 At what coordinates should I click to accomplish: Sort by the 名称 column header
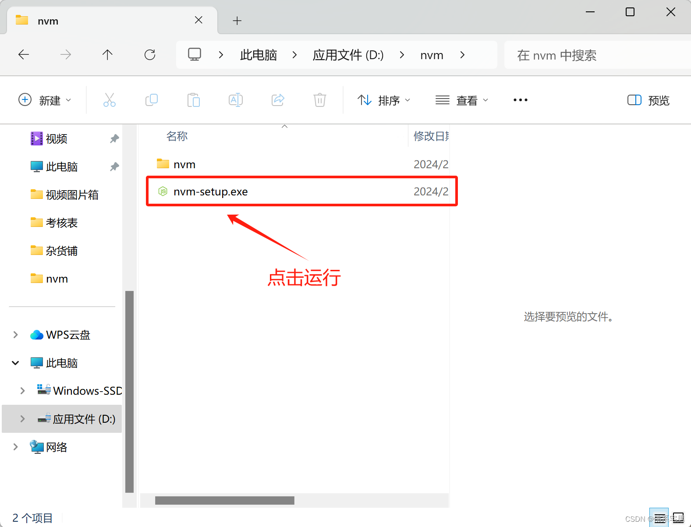pyautogui.click(x=177, y=136)
